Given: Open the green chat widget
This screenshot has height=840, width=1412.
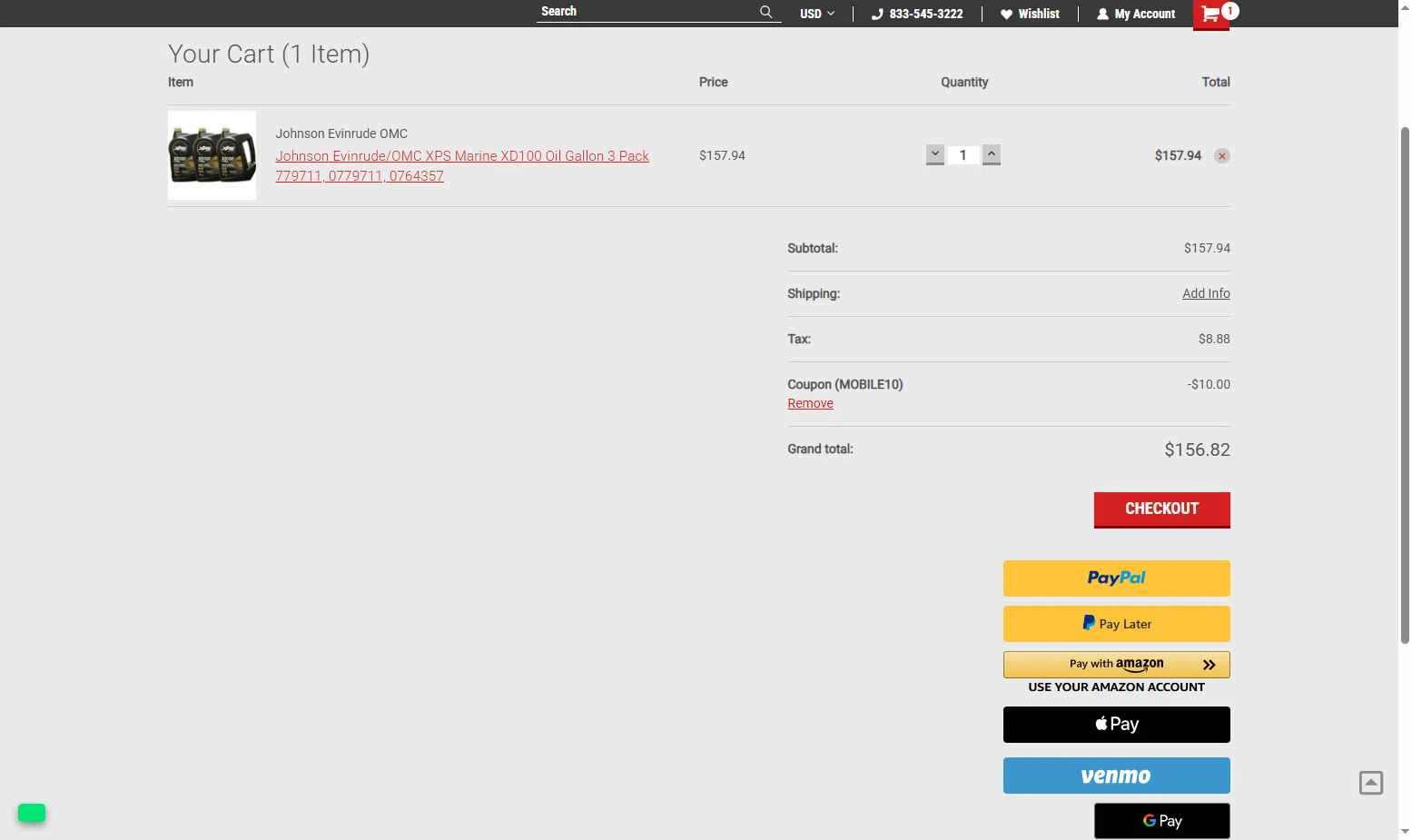Looking at the screenshot, I should (32, 813).
